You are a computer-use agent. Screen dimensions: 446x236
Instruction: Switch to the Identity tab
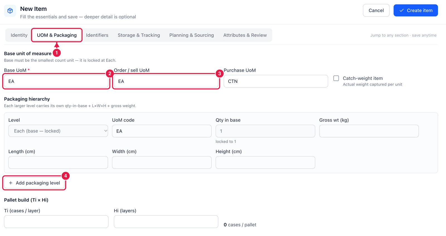coord(19,35)
